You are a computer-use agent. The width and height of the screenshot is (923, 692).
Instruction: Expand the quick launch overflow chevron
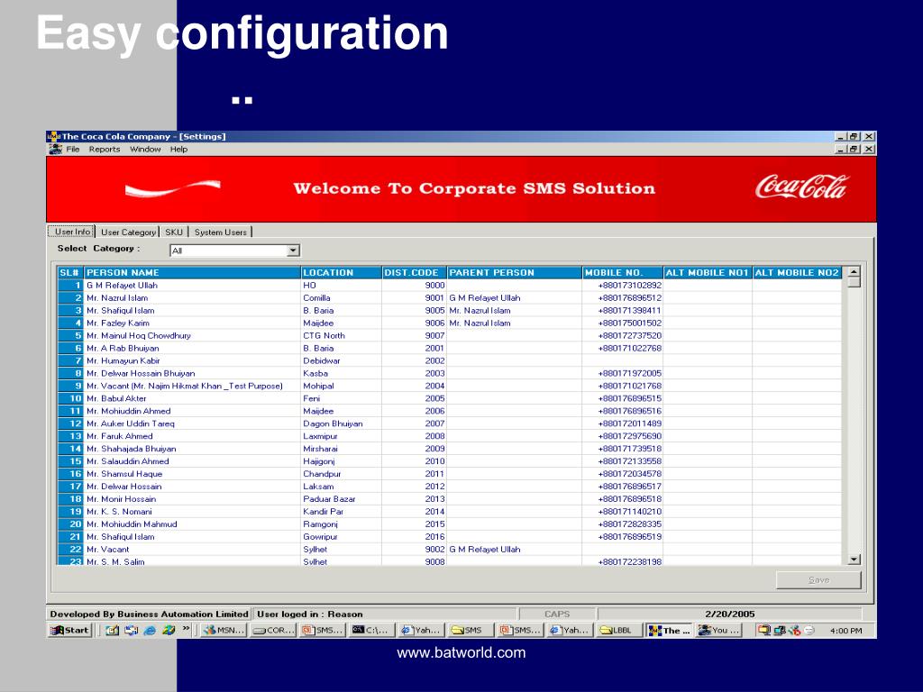186,629
